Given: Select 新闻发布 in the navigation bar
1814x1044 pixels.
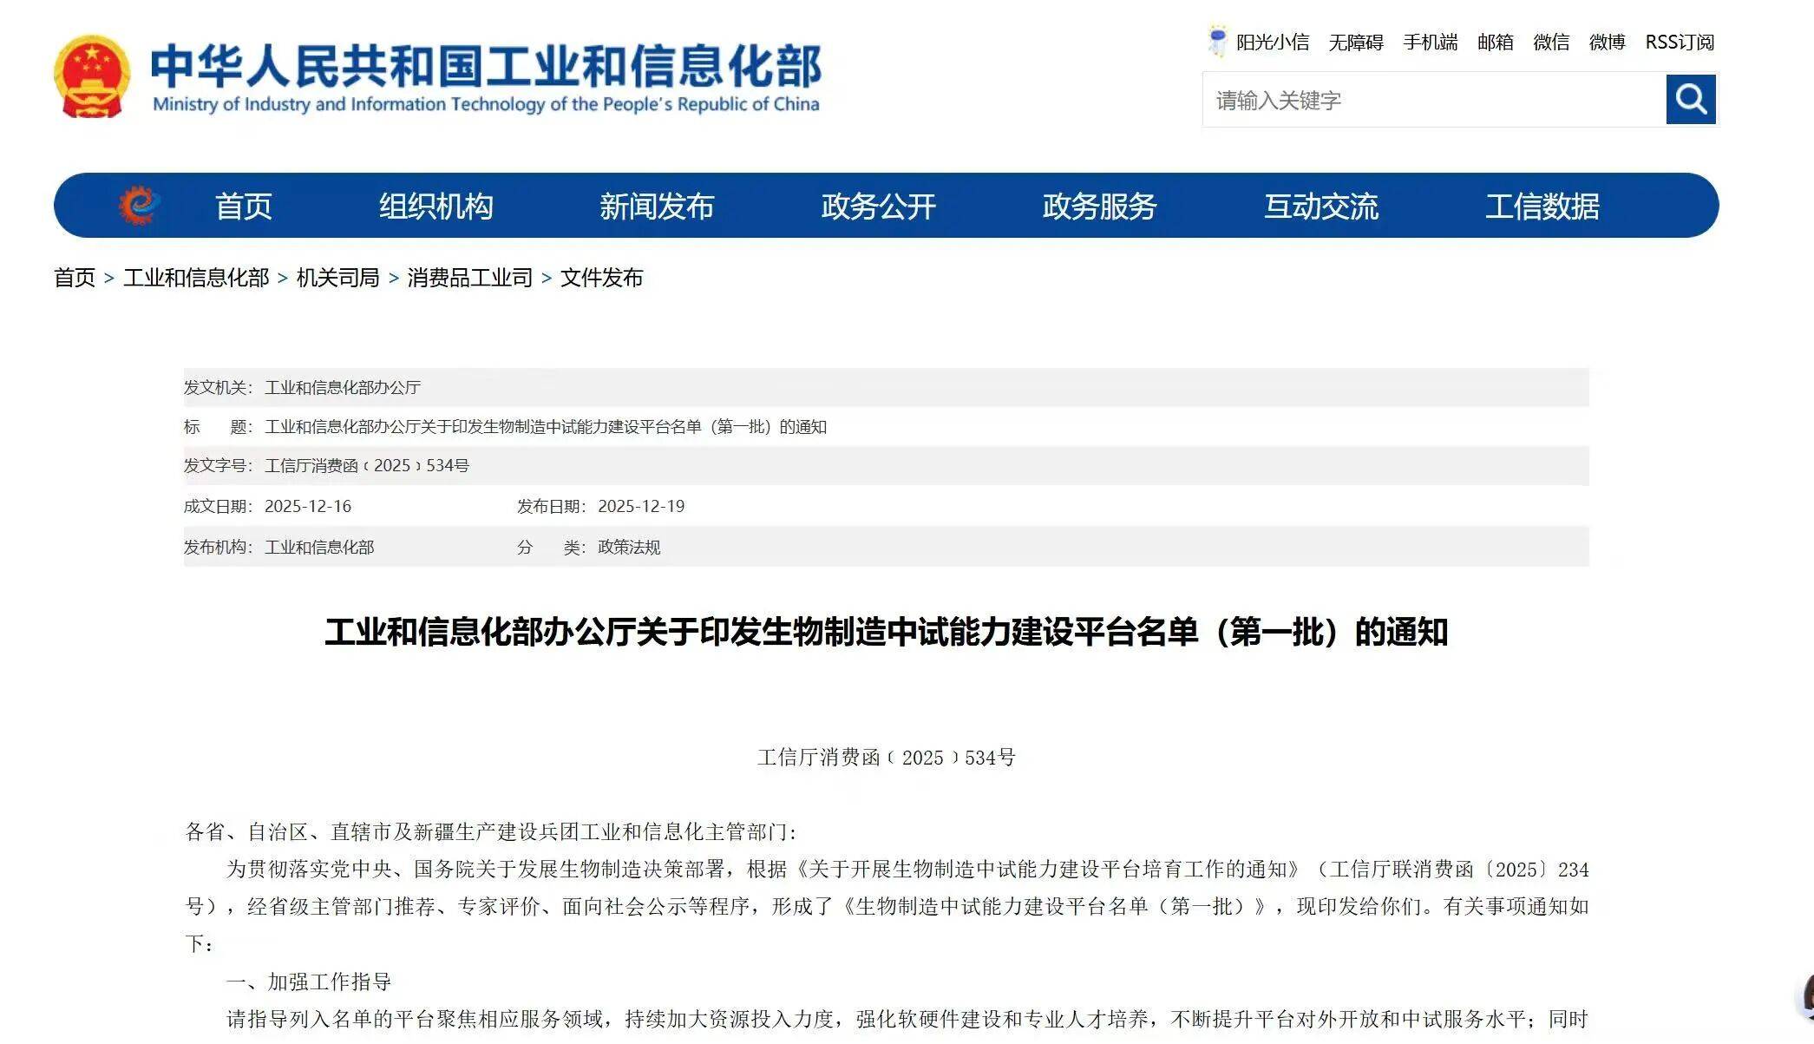Looking at the screenshot, I should pos(657,207).
